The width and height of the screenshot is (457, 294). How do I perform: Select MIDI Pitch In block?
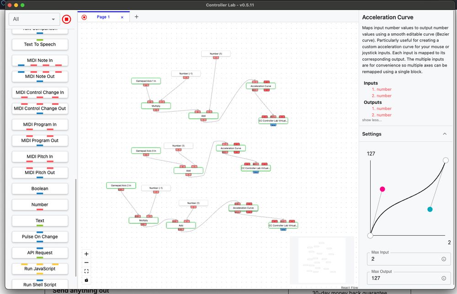pyautogui.click(x=40, y=156)
